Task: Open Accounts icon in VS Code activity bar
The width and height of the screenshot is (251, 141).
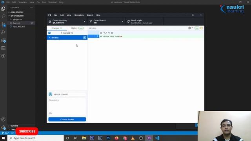Action: click(x=3, y=119)
